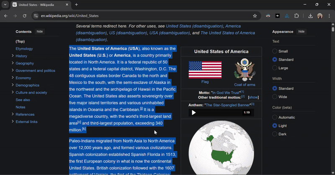Choose the Wide width radio button

[x=275, y=97]
